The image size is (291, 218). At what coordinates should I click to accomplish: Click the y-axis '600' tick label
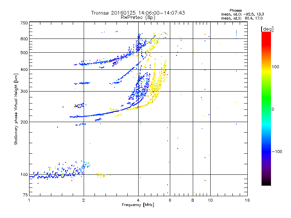(x=24, y=39)
